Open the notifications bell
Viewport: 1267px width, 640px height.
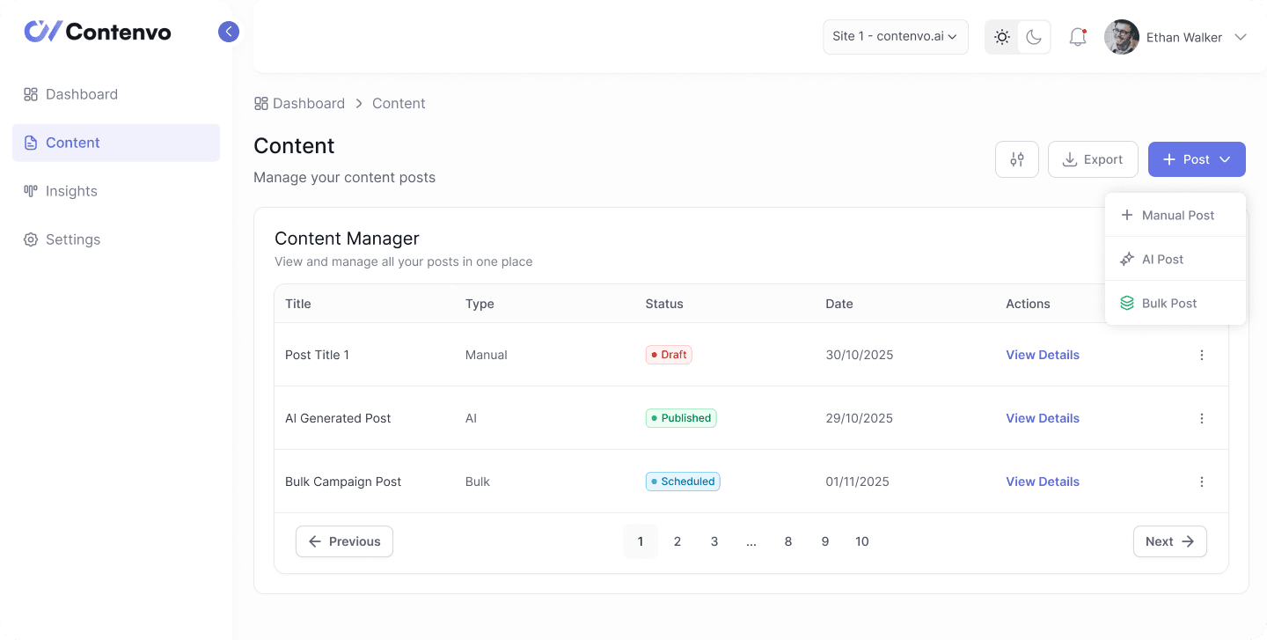pyautogui.click(x=1077, y=37)
